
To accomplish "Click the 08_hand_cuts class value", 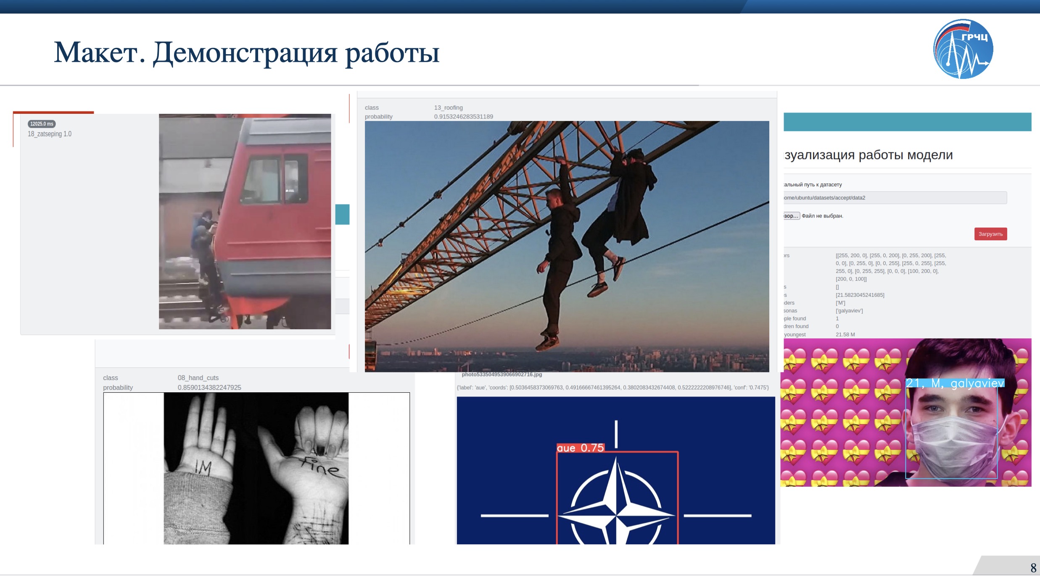I will [x=198, y=378].
